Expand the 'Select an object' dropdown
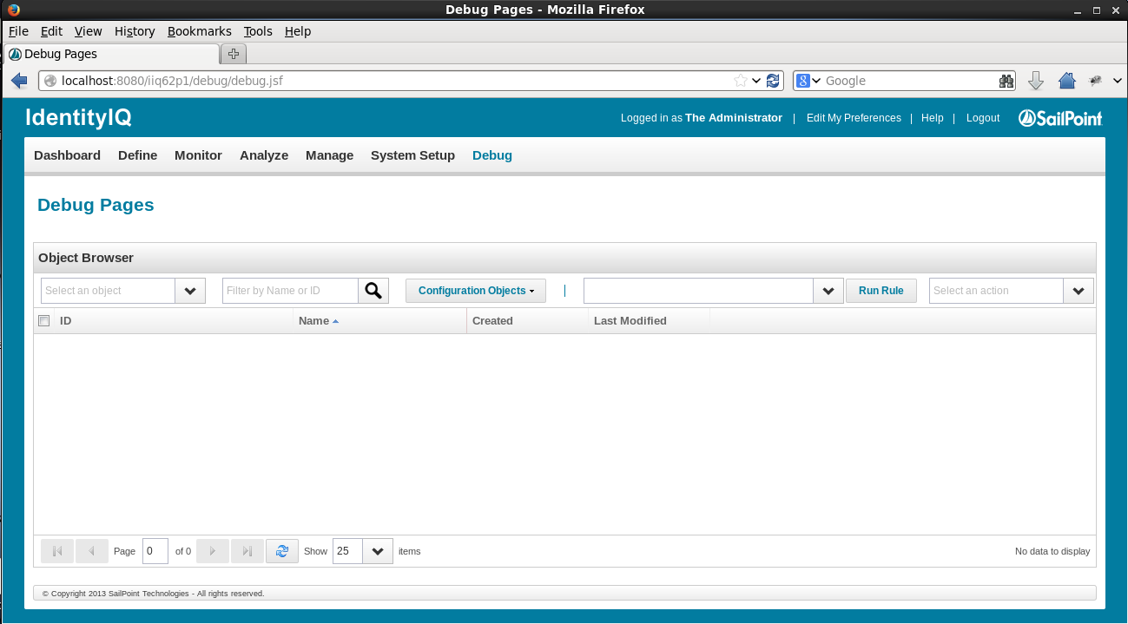1128x624 pixels. (x=190, y=291)
